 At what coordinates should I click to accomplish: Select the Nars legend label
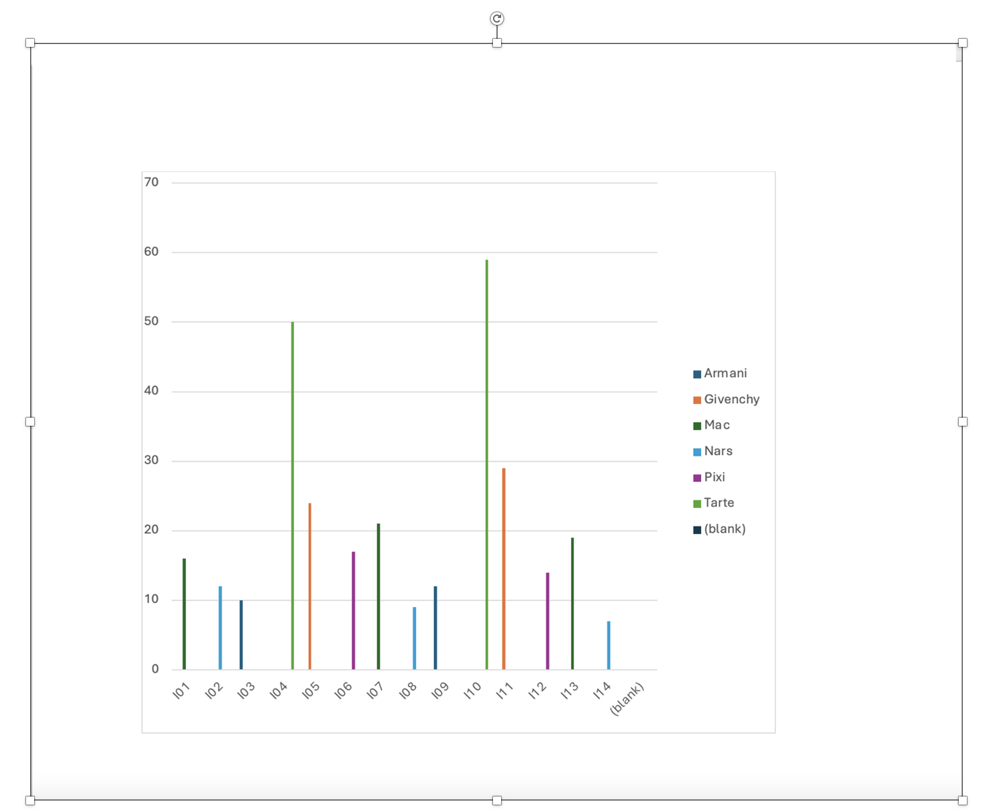718,451
